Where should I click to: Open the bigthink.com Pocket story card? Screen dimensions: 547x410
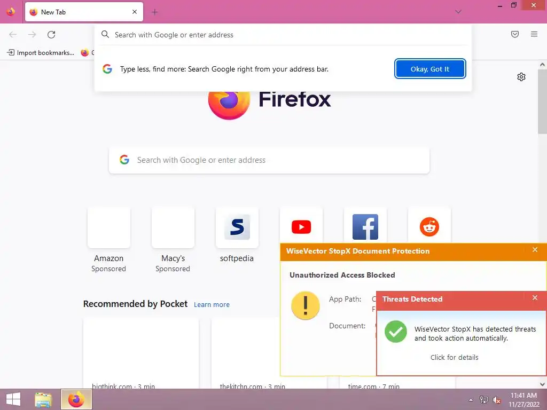(141, 353)
